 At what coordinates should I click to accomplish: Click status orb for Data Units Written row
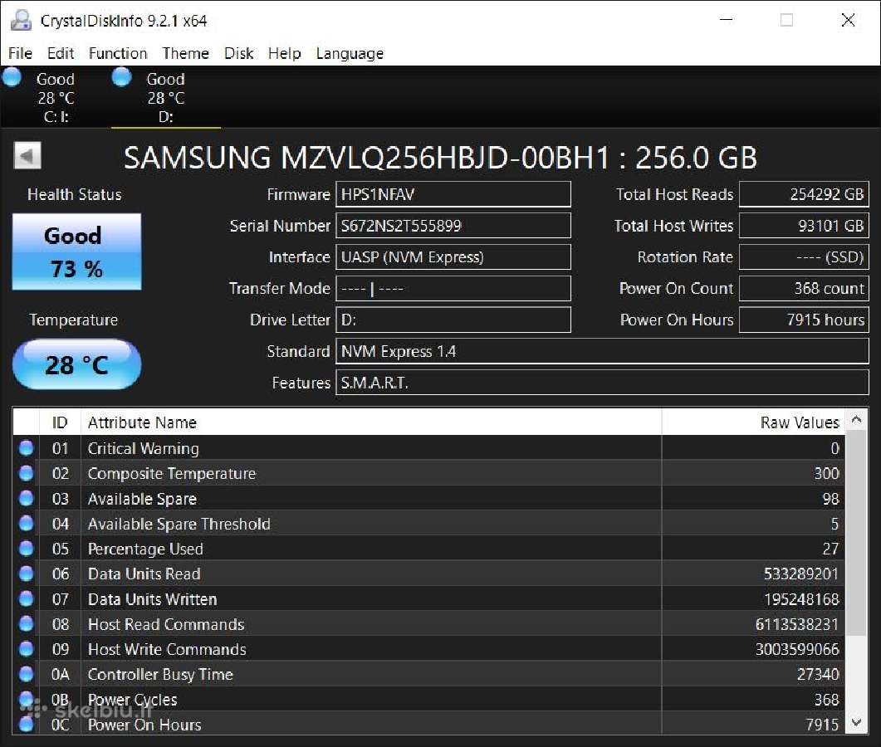[26, 598]
